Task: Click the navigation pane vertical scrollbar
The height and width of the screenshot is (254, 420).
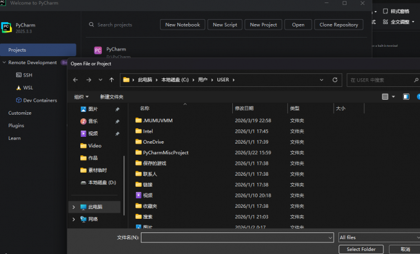Action: click(124, 186)
